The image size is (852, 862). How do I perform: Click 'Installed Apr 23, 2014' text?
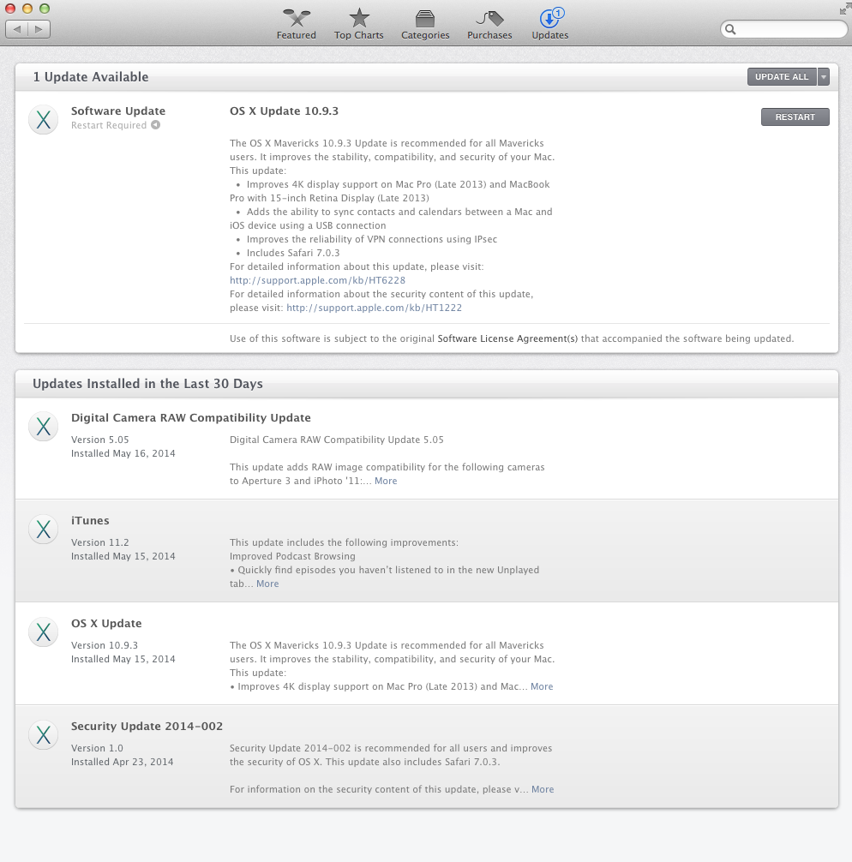pyautogui.click(x=122, y=762)
